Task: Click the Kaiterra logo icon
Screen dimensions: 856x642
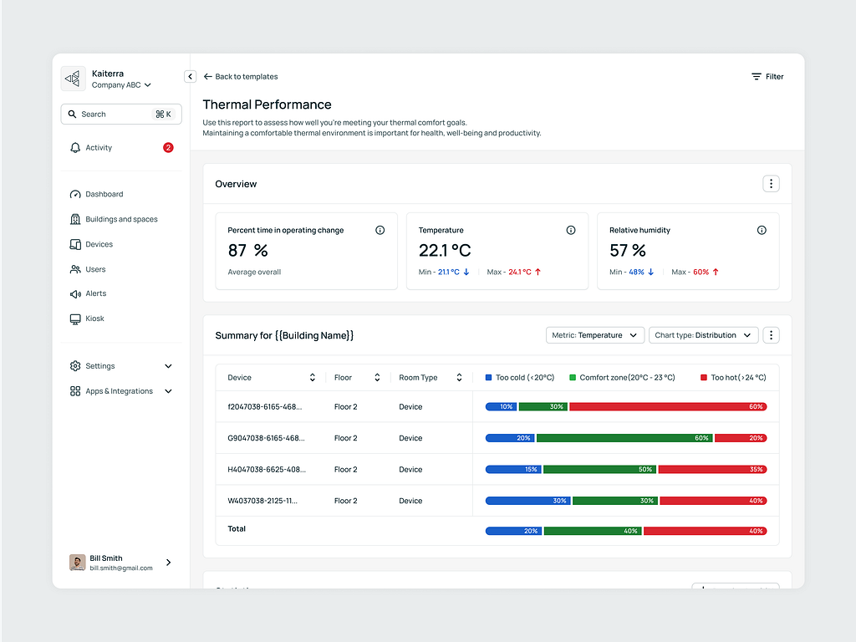Action: coord(74,79)
